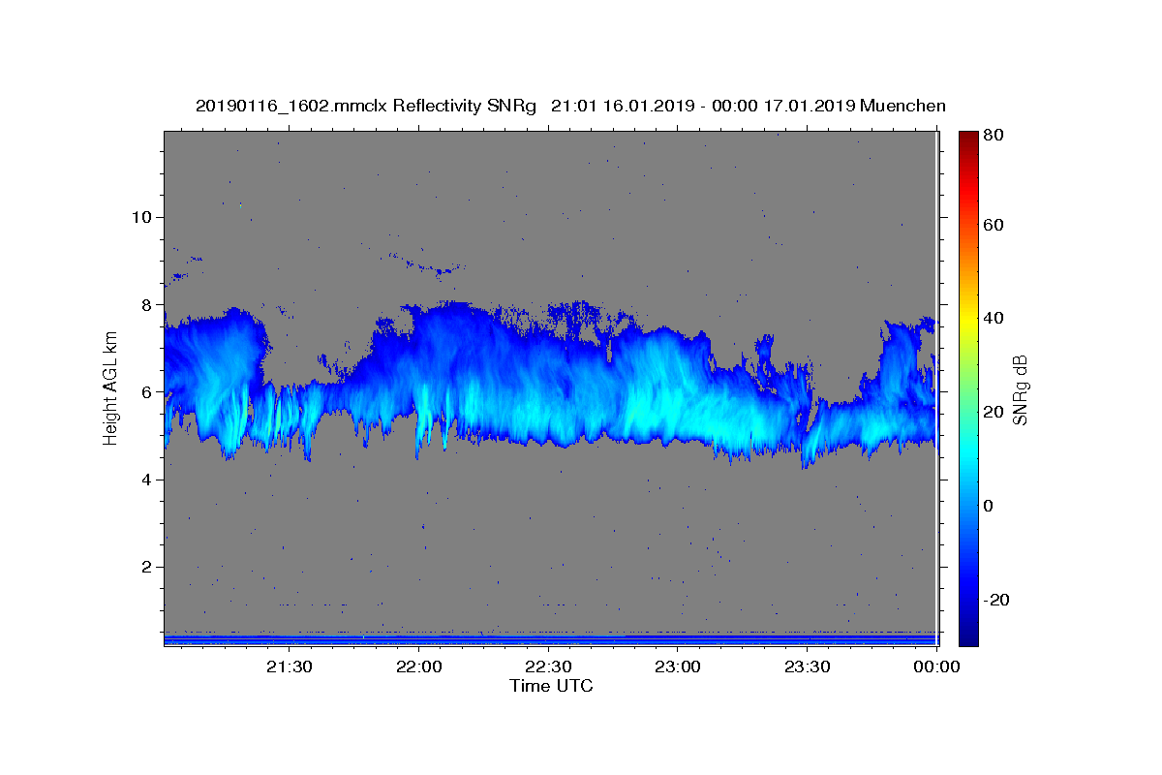Click the SNRg dB colorbar title
The image size is (1162, 775).
pos(1021,389)
